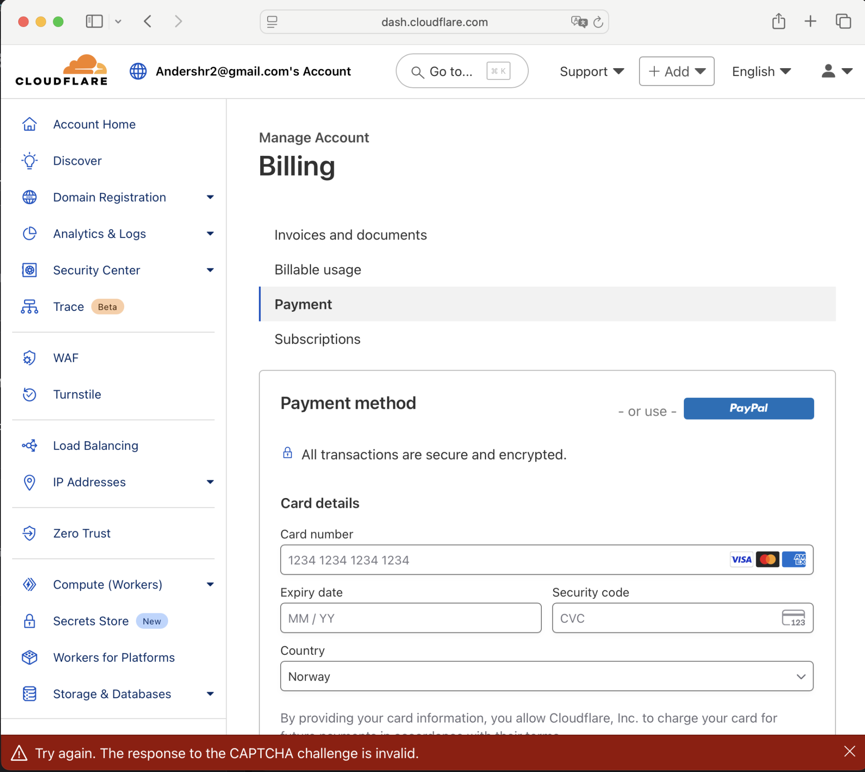
Task: Click the Safari share icon
Action: 779,21
